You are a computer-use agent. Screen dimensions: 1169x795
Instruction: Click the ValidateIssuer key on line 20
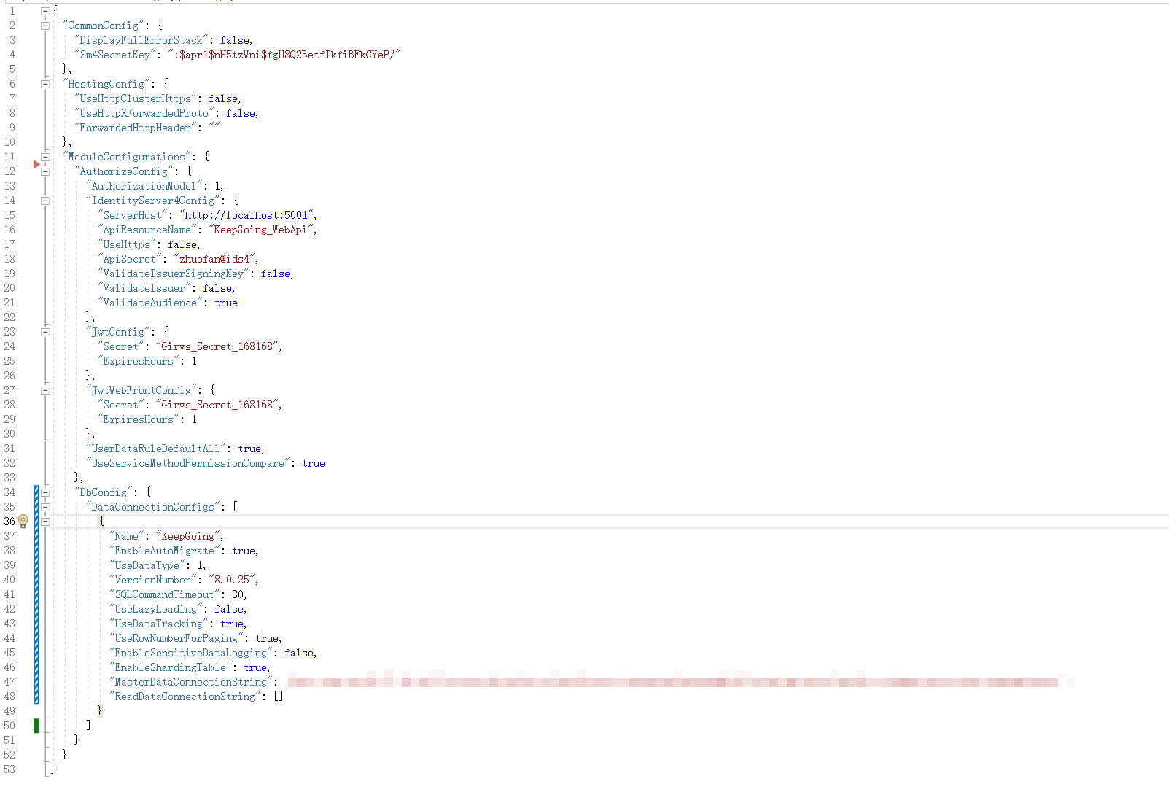(144, 288)
